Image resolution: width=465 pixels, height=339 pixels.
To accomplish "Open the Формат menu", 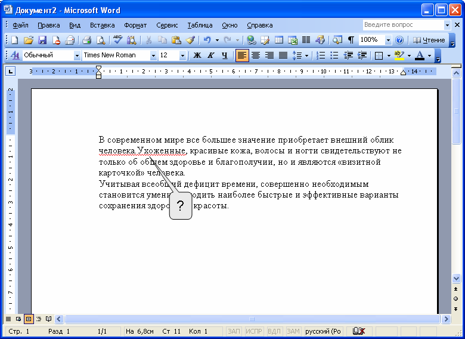I will (135, 25).
